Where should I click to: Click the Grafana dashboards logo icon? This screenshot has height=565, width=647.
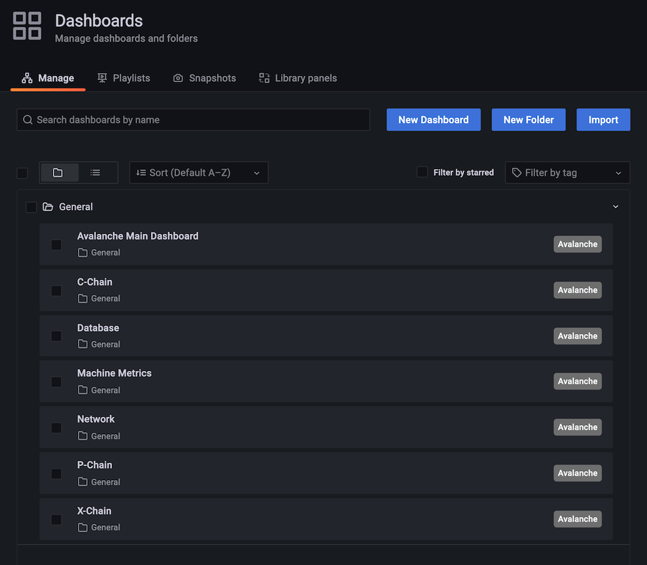click(x=26, y=26)
